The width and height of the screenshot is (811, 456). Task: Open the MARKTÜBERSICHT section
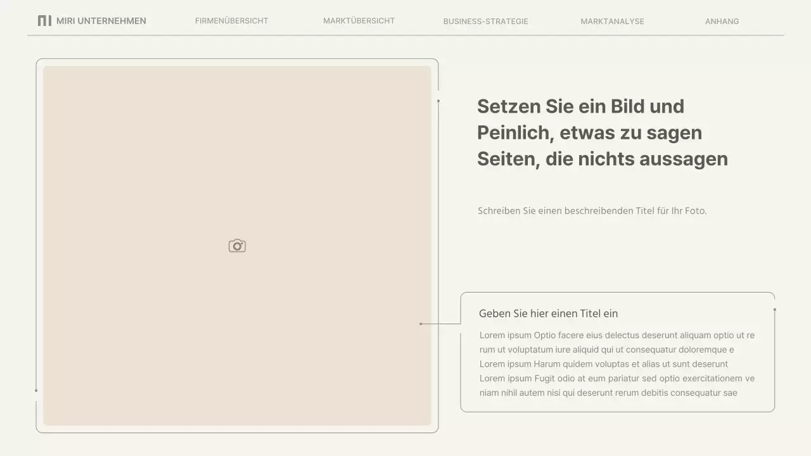(x=359, y=21)
